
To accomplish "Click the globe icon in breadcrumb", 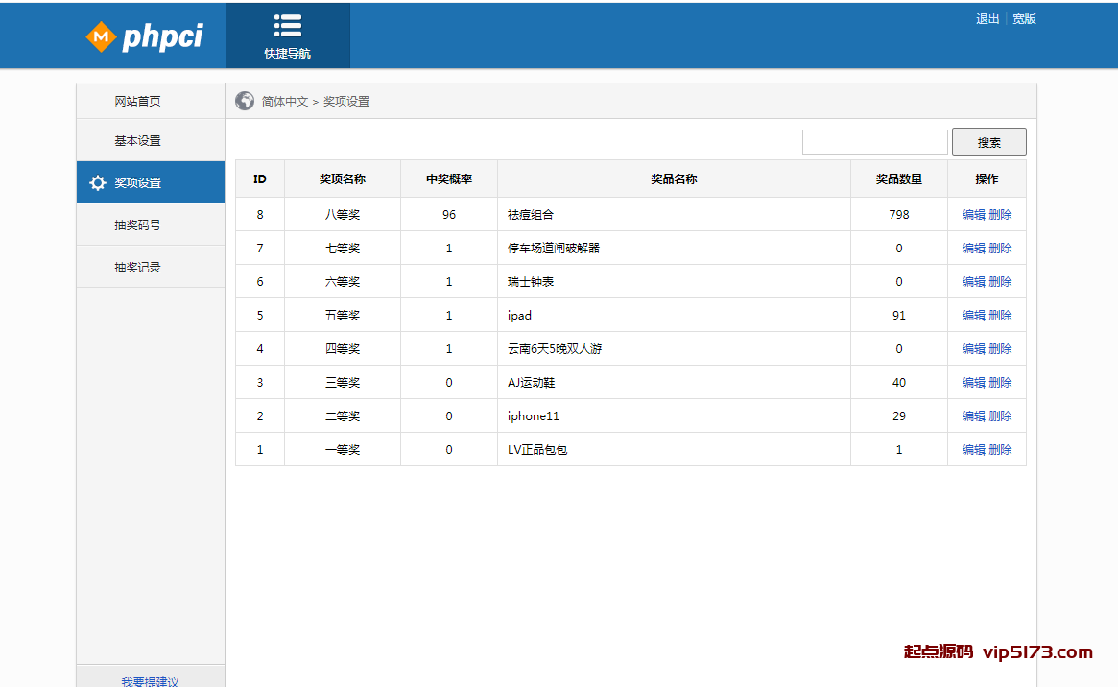I will (245, 101).
